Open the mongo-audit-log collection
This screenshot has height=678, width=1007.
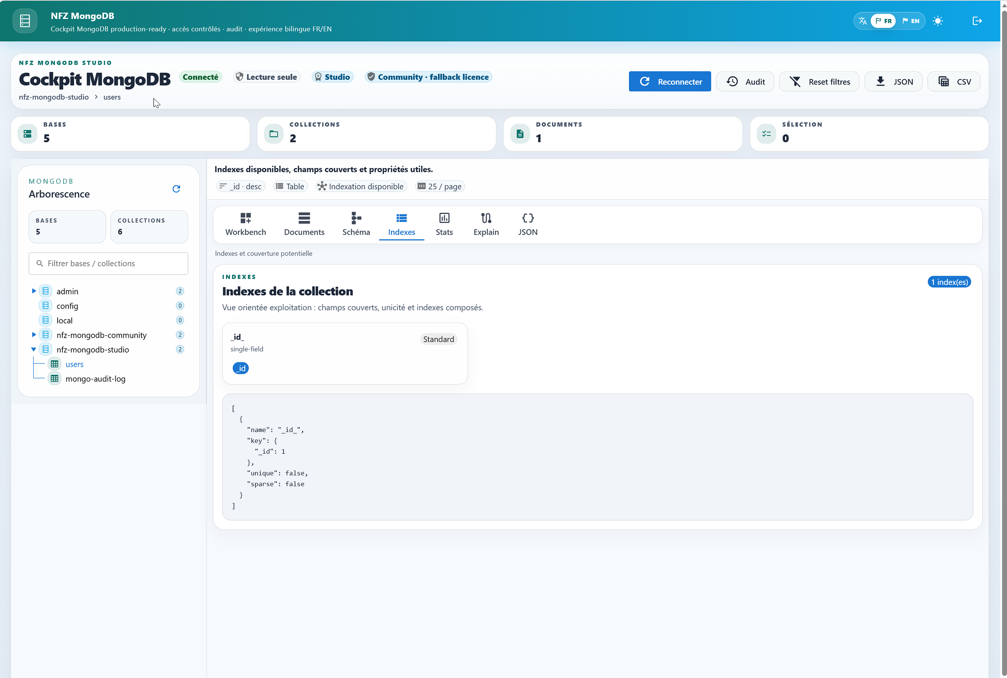(95, 379)
